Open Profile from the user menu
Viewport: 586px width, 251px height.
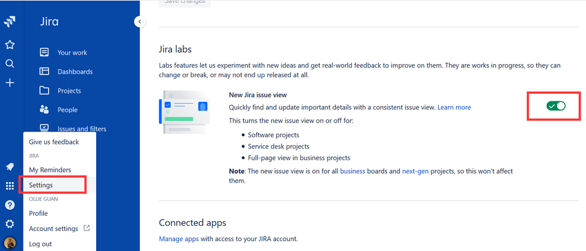point(38,214)
